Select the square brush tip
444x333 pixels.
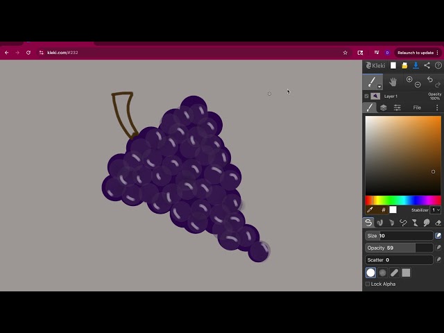[406, 273]
